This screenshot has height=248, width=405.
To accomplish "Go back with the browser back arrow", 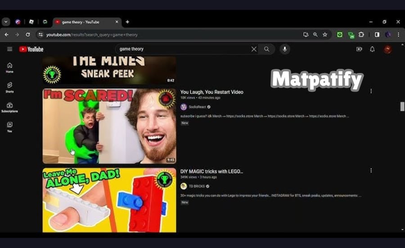I will pyautogui.click(x=7, y=35).
